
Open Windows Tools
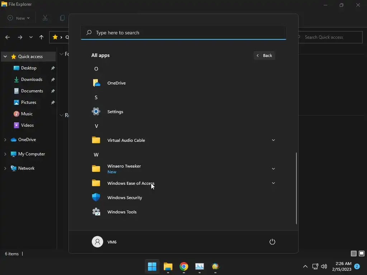click(x=183, y=212)
